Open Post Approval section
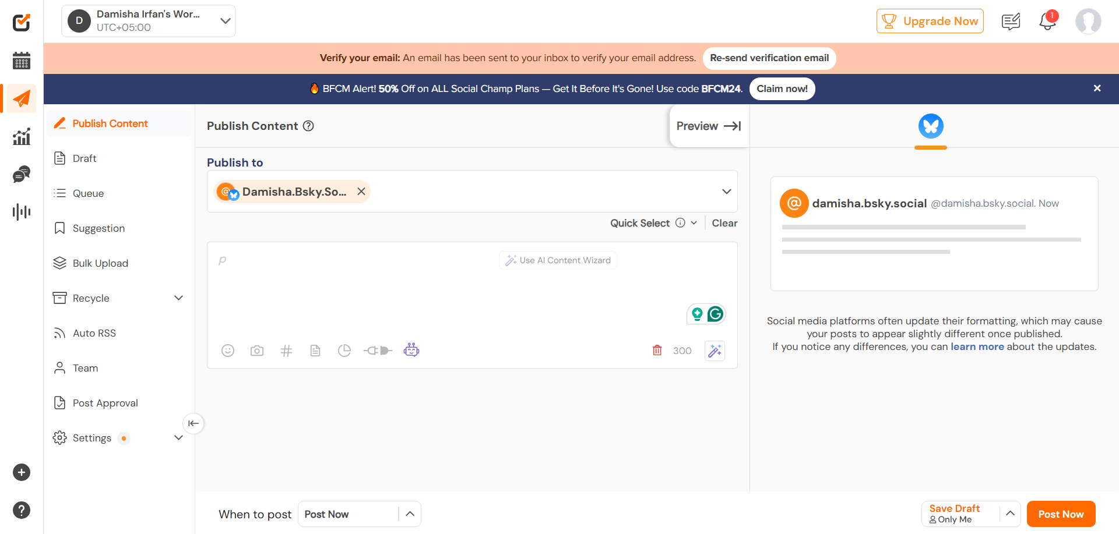The image size is (1119, 534). pos(119,403)
